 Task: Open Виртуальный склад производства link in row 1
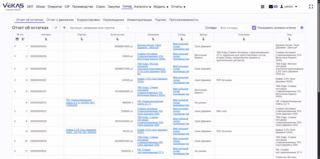click(x=181, y=46)
